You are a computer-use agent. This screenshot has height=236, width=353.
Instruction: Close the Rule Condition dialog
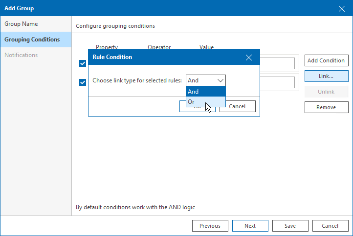[249, 58]
